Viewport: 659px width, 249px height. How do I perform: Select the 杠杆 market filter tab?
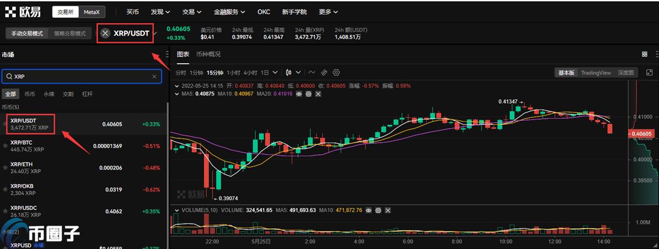coord(87,94)
